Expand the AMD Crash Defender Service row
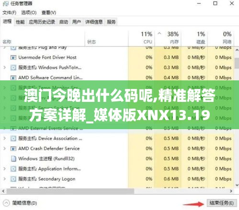 pyautogui.click(x=5, y=149)
